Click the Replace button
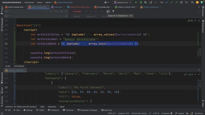Viewport: 205px width, 115px height. point(77,16)
